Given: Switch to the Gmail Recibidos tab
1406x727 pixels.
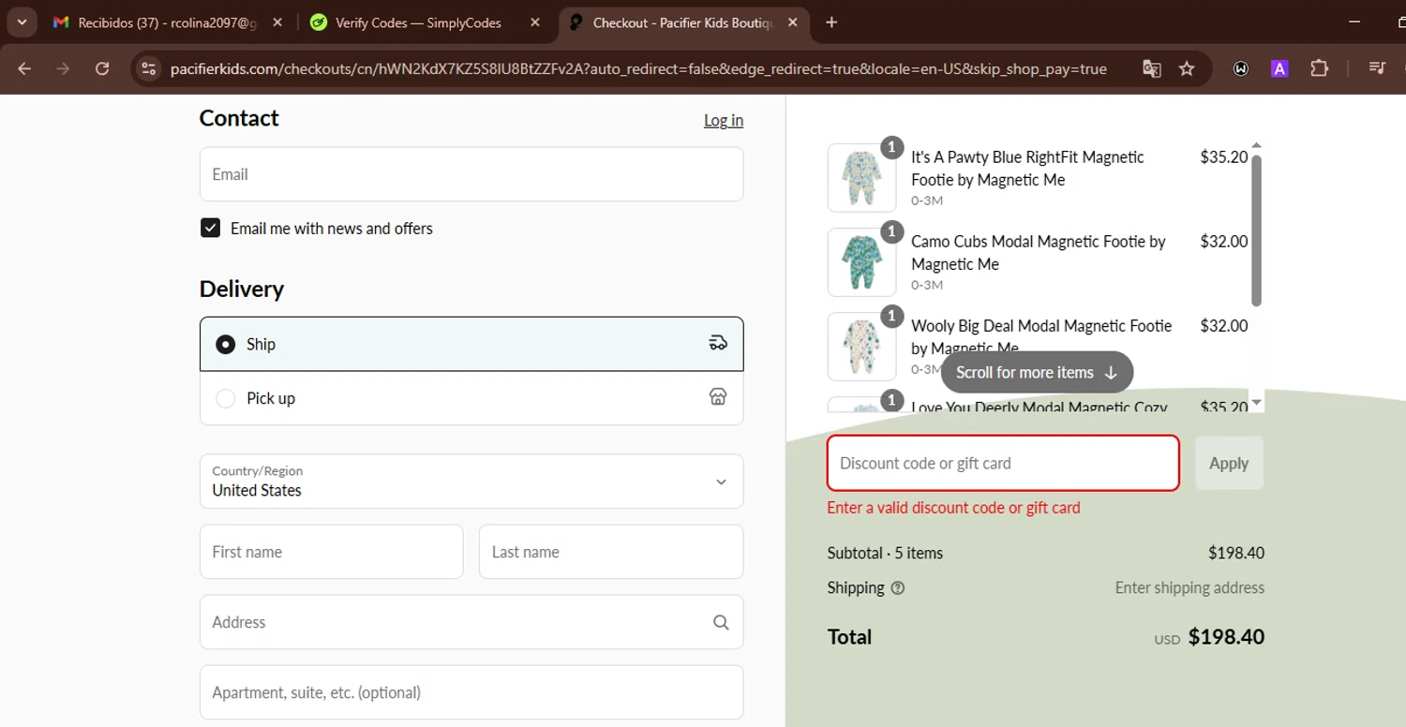Looking at the screenshot, I should click(167, 22).
